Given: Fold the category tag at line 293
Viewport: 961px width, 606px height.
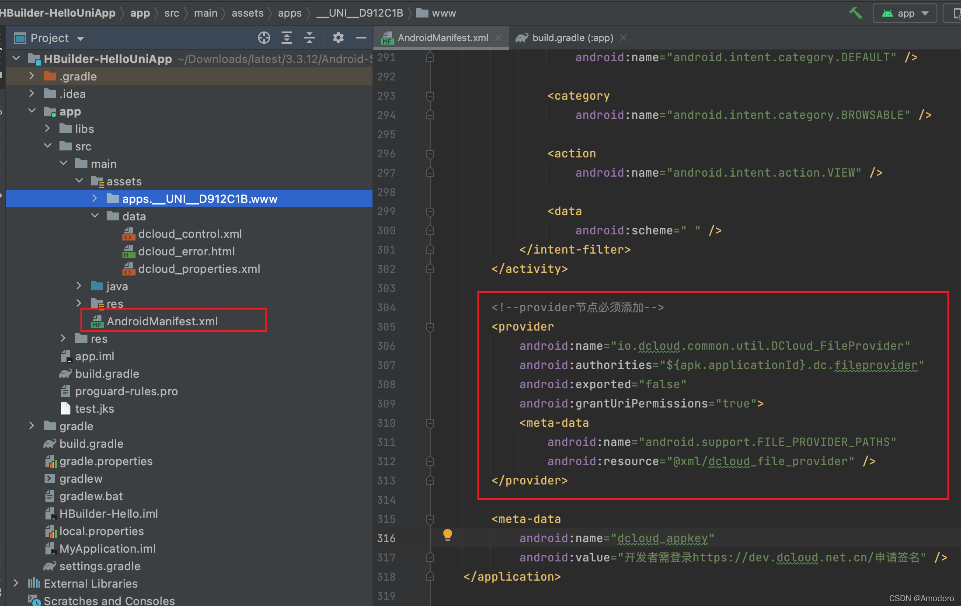Looking at the screenshot, I should [430, 96].
